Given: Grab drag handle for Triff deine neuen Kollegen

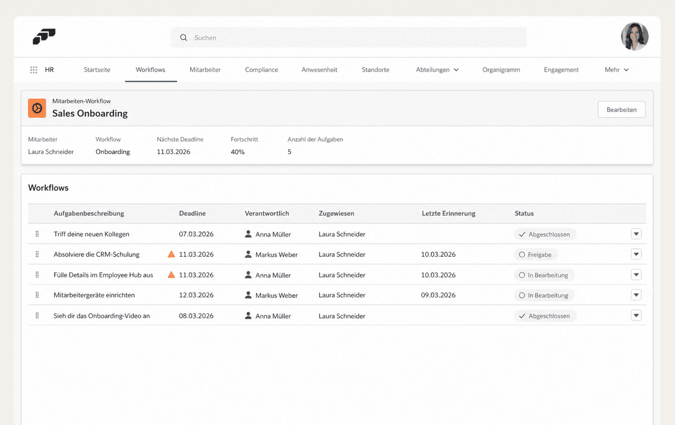Looking at the screenshot, I should click(x=37, y=234).
